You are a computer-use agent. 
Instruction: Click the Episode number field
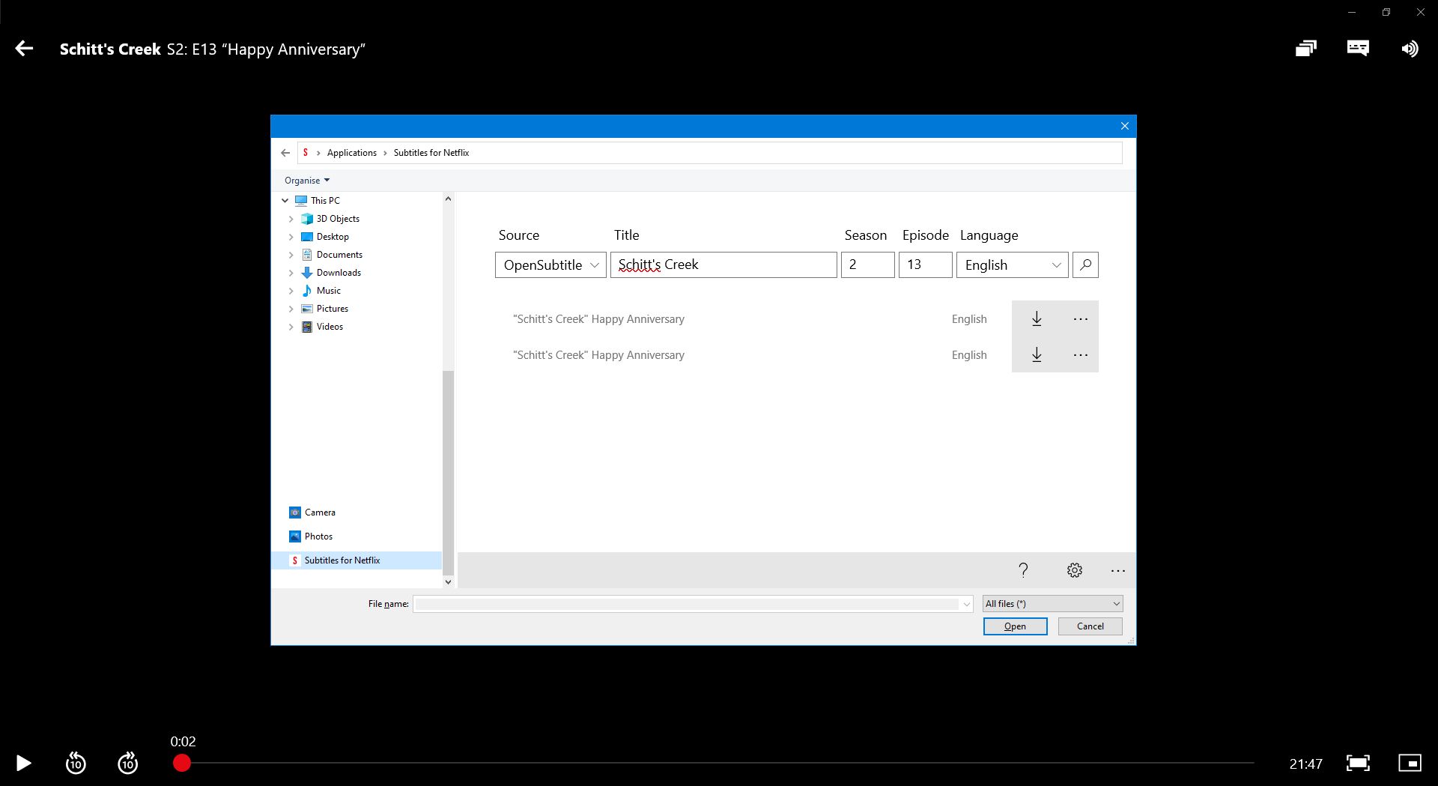pyautogui.click(x=925, y=264)
